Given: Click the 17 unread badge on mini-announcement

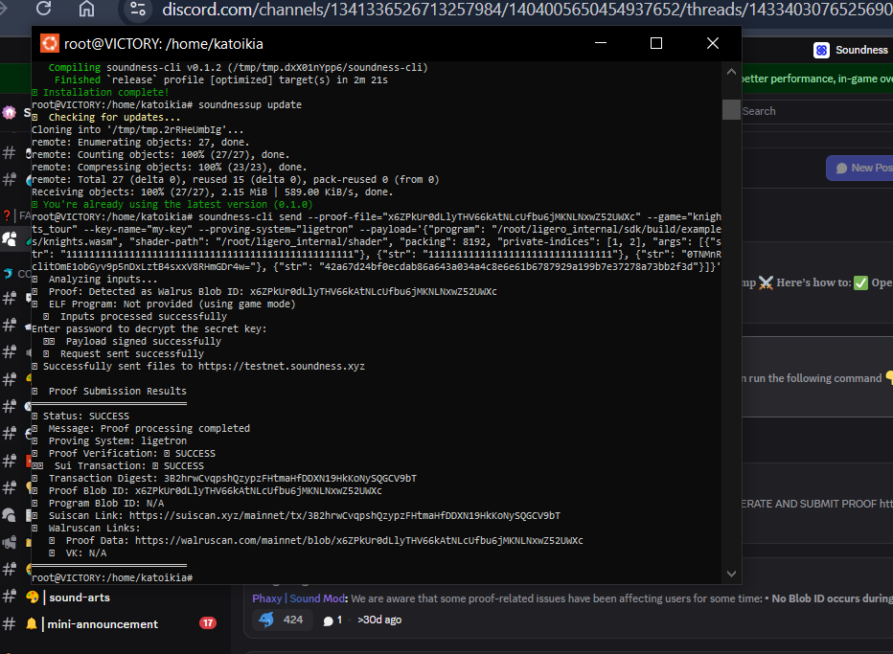Looking at the screenshot, I should click(208, 623).
